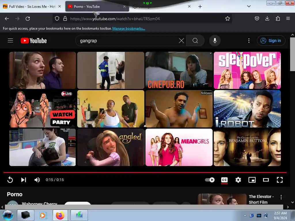Switch to theater mode
Image resolution: width=295 pixels, height=221 pixels.
[266, 180]
